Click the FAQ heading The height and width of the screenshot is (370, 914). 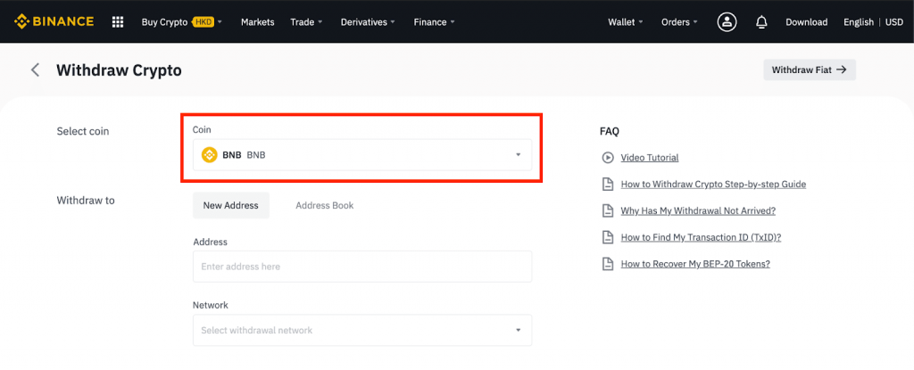(x=609, y=131)
